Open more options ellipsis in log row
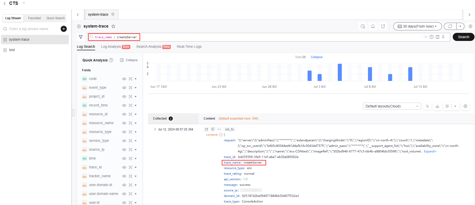Viewport: 475px width, 205px height. (219, 129)
